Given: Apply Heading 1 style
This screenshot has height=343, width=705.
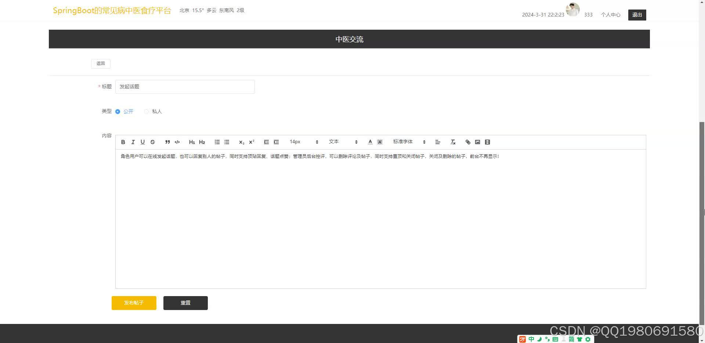Looking at the screenshot, I should pyautogui.click(x=192, y=142).
